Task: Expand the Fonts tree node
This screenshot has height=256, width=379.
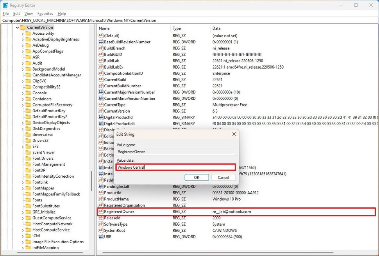Action: pos(22,200)
